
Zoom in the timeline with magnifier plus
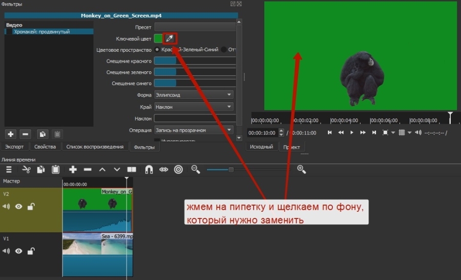pos(301,169)
